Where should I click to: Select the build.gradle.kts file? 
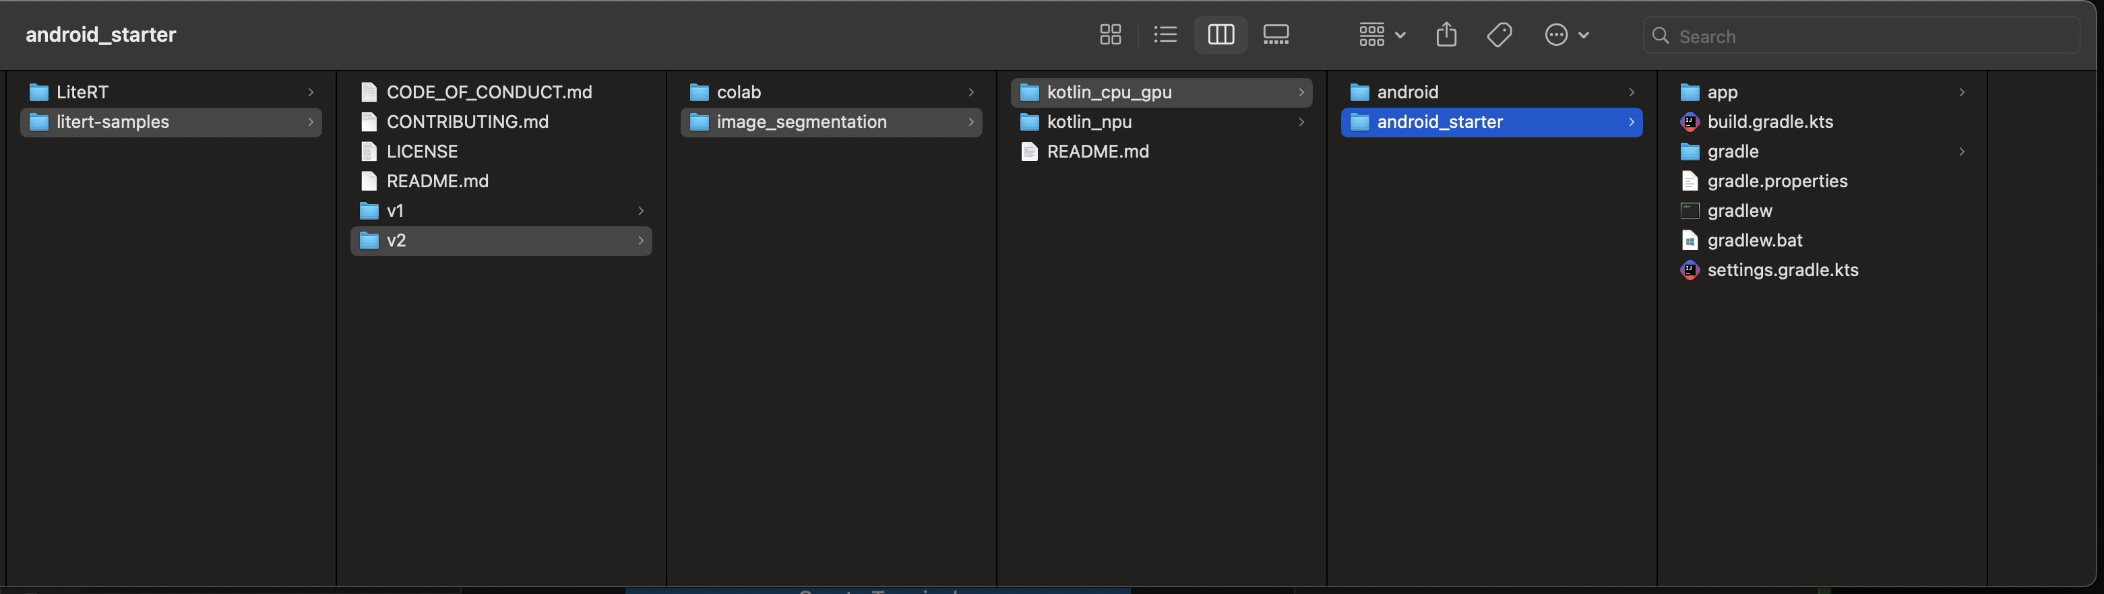pyautogui.click(x=1769, y=122)
